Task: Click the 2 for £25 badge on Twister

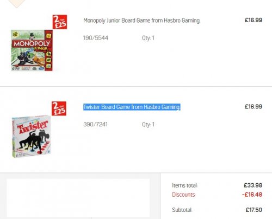Action: click(x=59, y=108)
